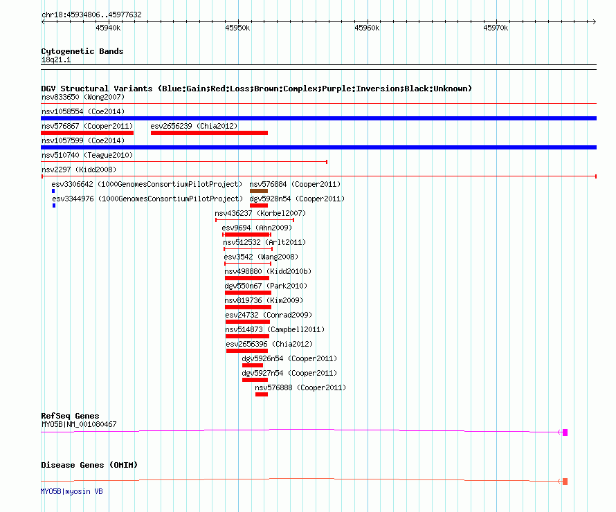Click the orange OMIM disease gene exon block
Image resolution: width=616 pixels, height=512 pixels.
[x=565, y=482]
